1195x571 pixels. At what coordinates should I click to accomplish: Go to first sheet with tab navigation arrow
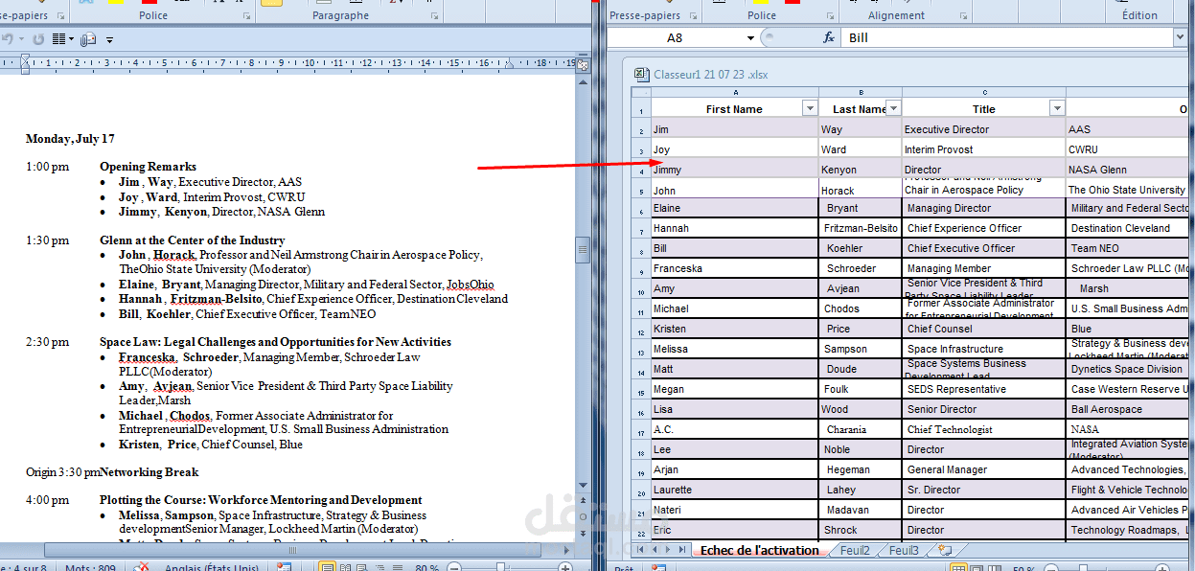point(641,551)
